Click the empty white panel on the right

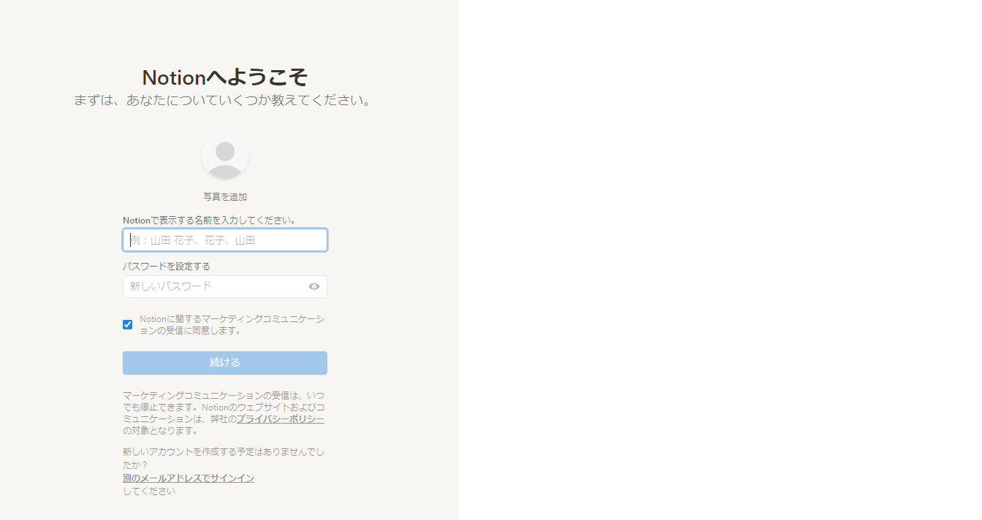click(x=720, y=260)
